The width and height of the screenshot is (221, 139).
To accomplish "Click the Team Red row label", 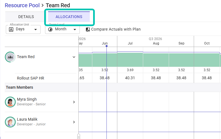I will point(26,57).
